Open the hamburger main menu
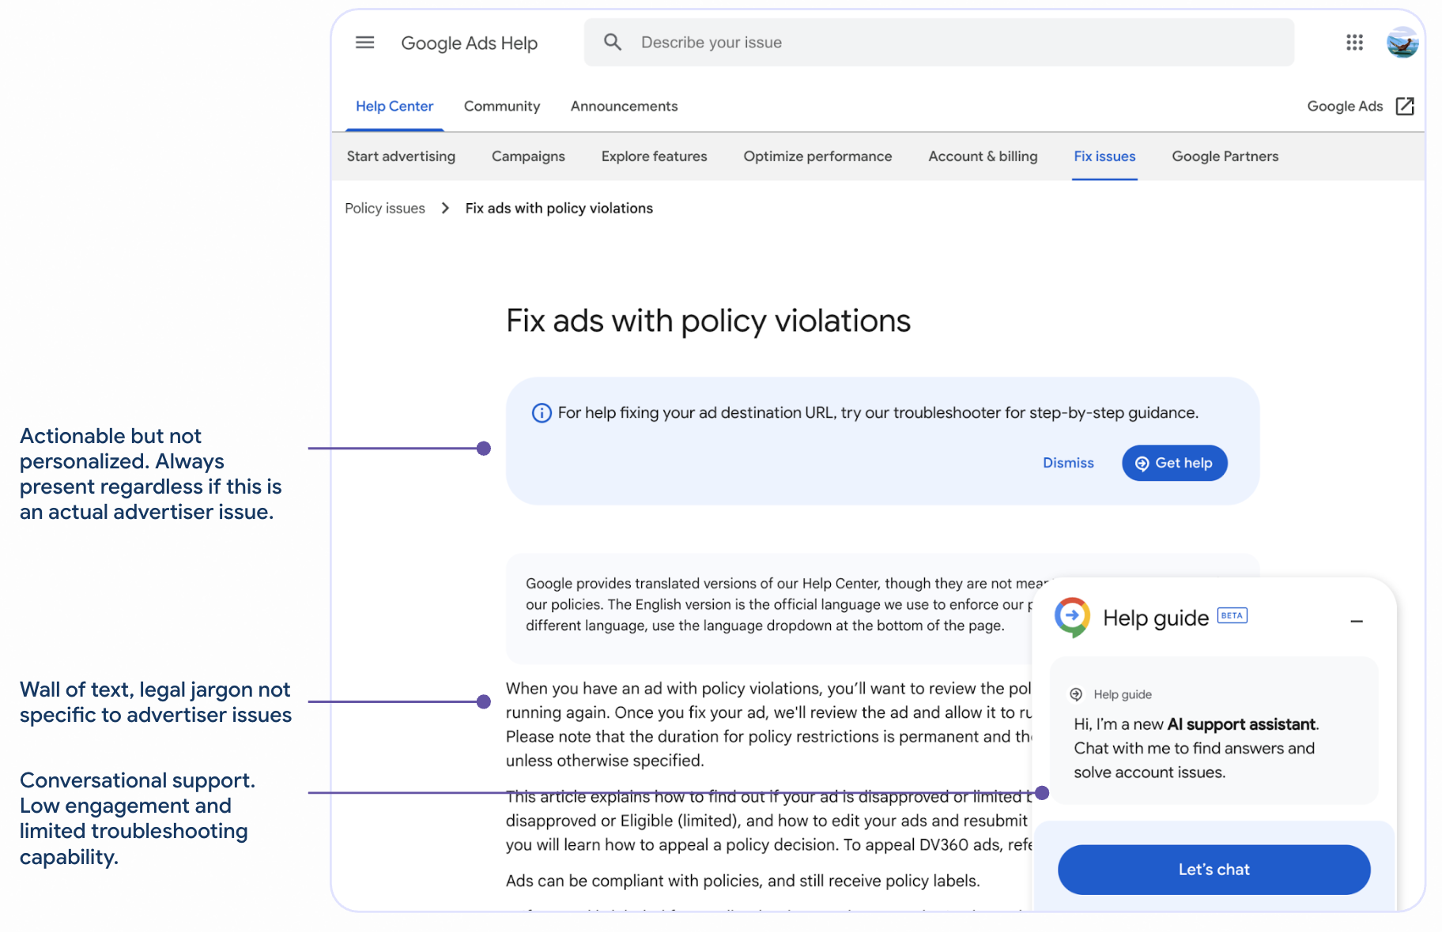Screen dimensions: 1442x932 coord(364,43)
